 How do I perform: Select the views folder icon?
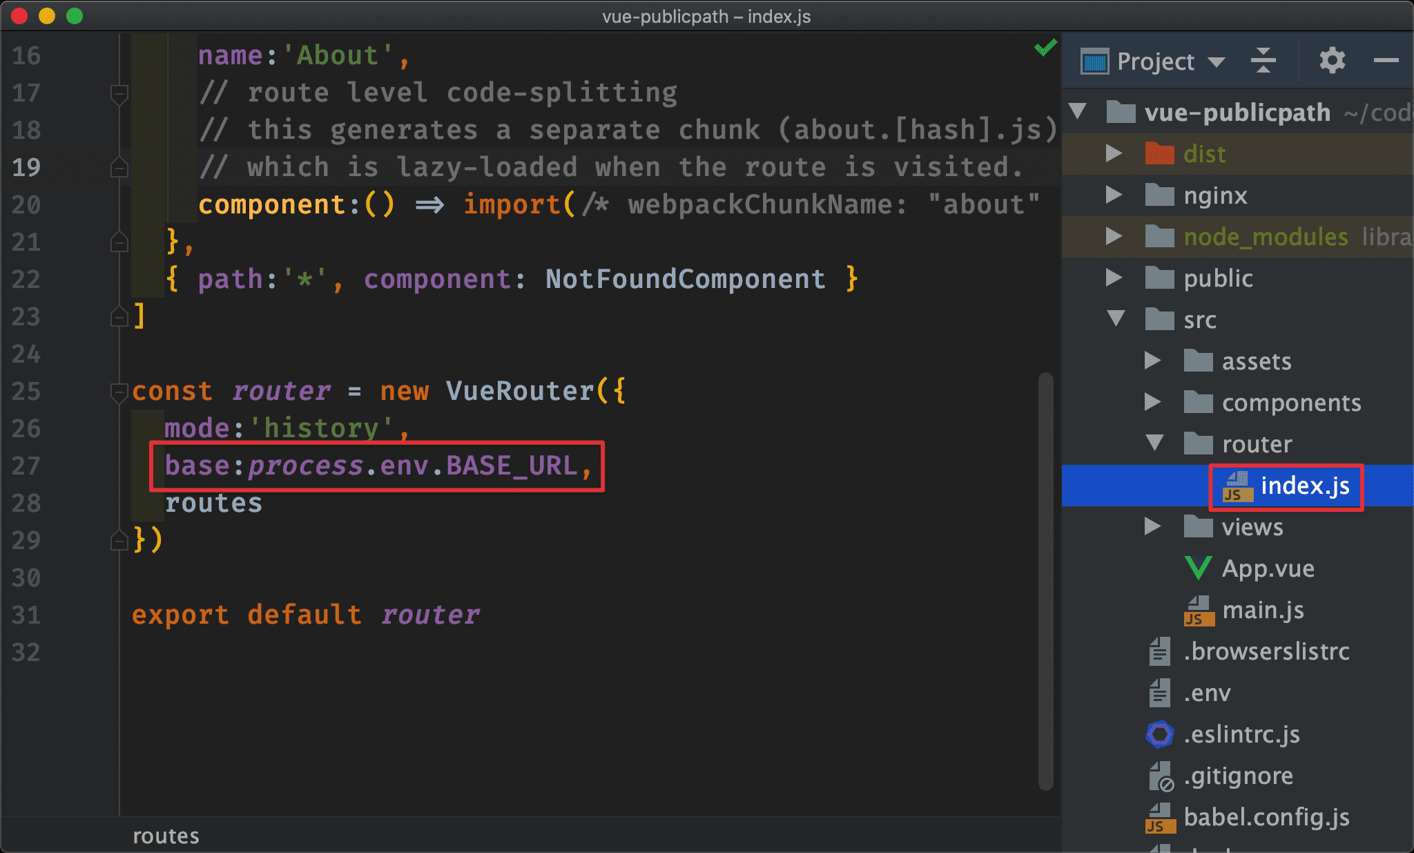(x=1198, y=526)
